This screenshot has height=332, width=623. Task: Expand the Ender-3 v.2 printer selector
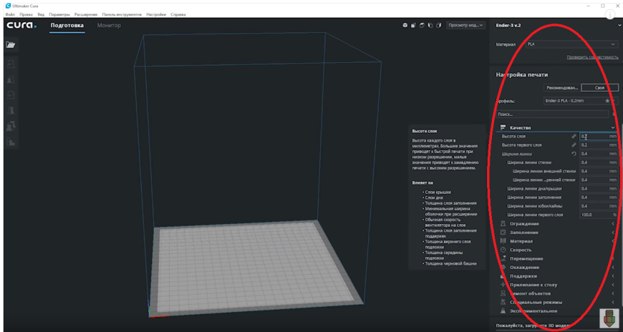point(556,26)
